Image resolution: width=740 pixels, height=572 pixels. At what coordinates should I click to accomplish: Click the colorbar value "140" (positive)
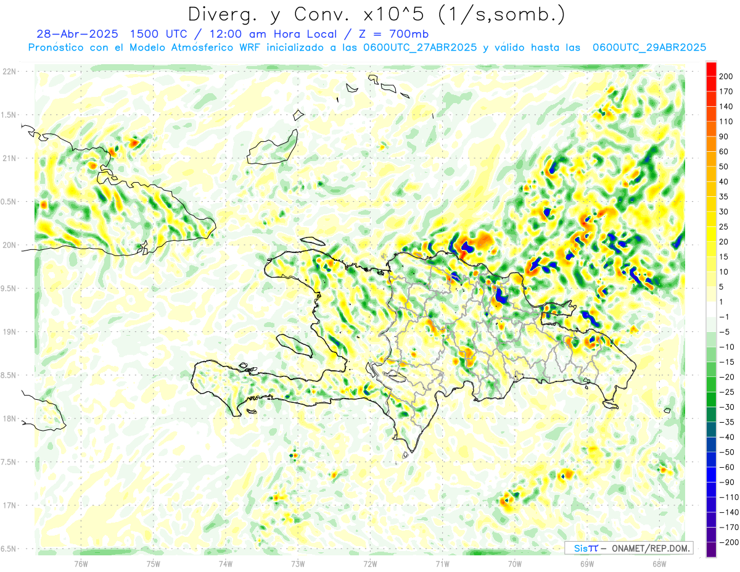[726, 107]
